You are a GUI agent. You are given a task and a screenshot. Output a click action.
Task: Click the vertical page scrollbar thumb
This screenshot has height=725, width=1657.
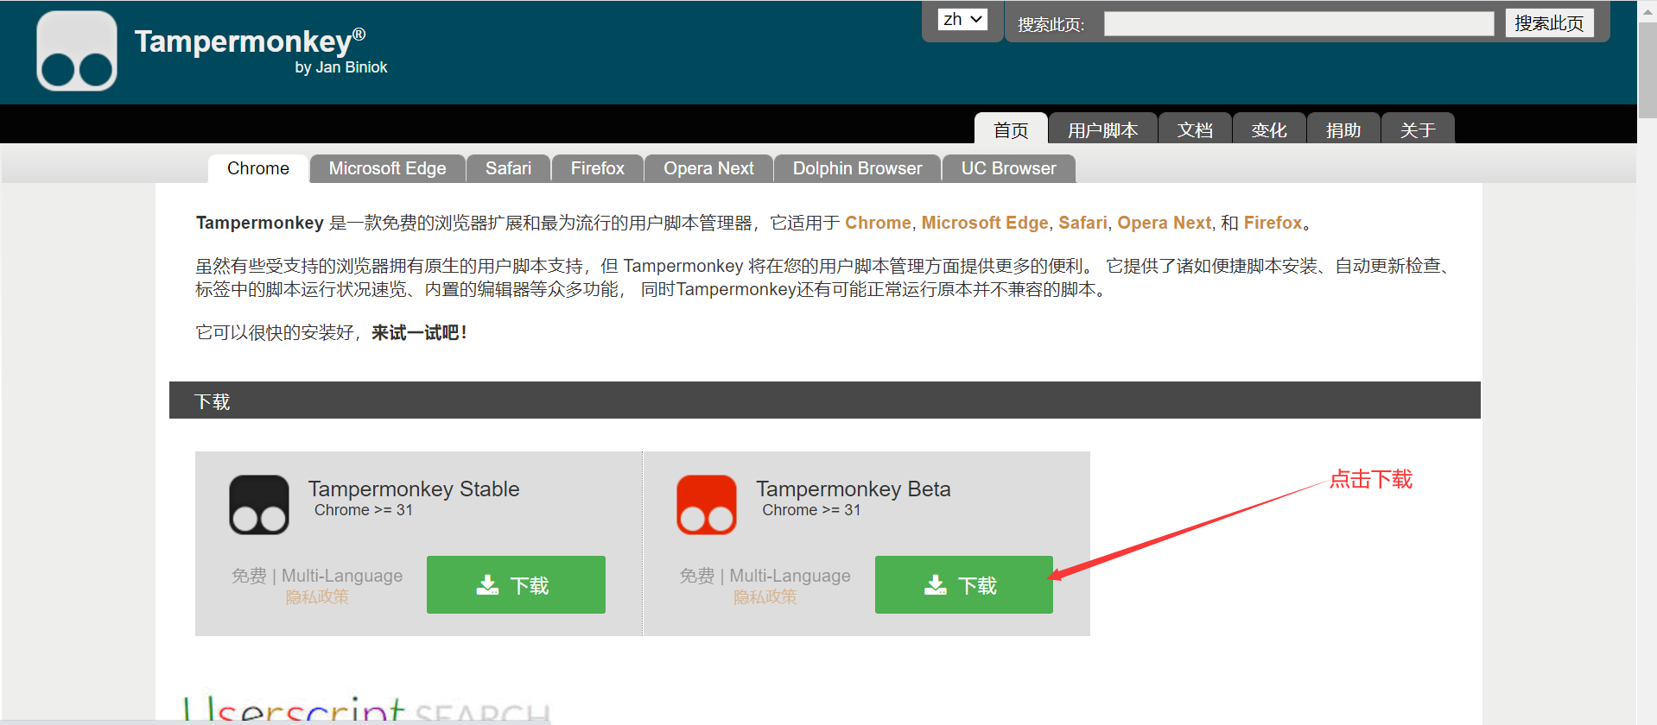click(1647, 71)
